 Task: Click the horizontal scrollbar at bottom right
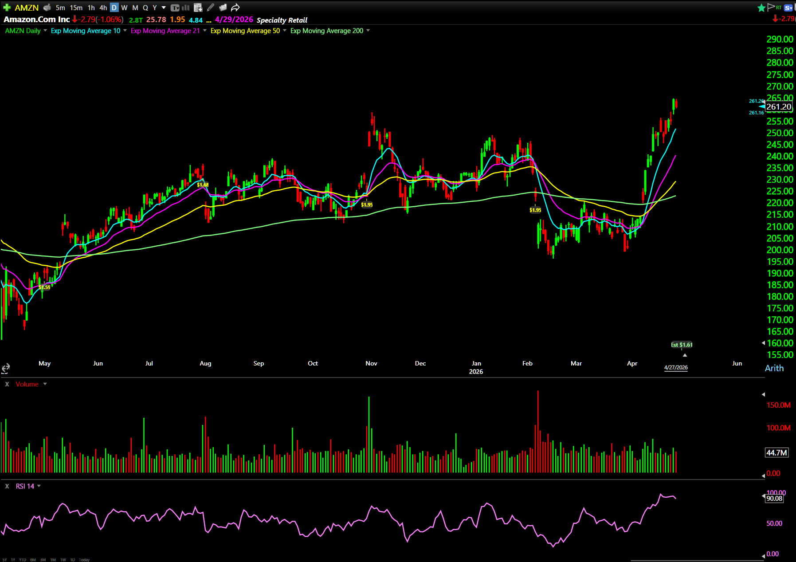[x=696, y=560]
